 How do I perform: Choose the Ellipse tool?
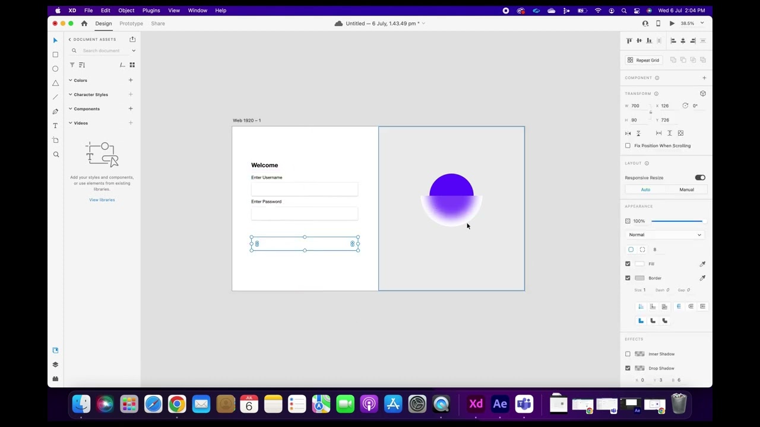coord(55,69)
